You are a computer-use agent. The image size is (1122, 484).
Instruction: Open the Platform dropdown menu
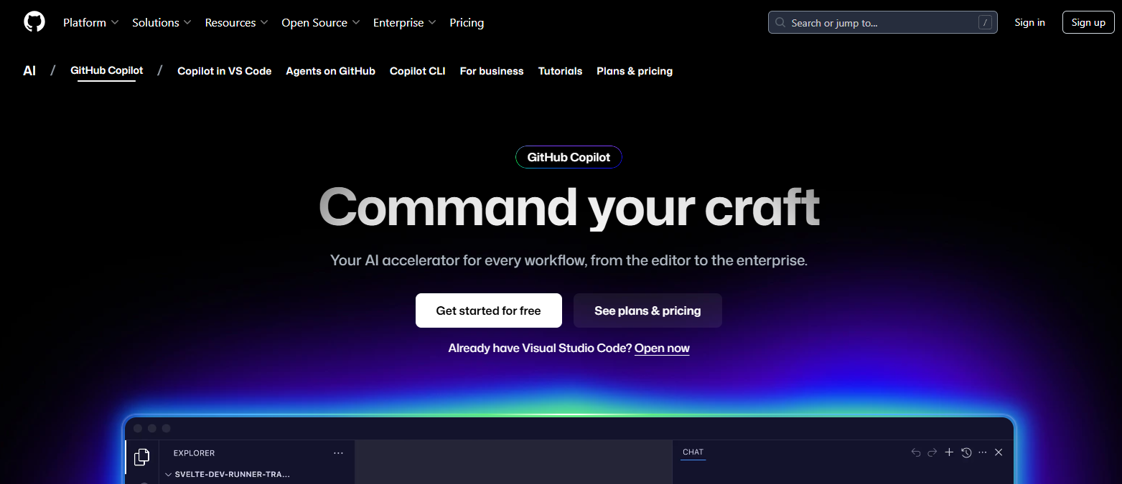tap(90, 22)
